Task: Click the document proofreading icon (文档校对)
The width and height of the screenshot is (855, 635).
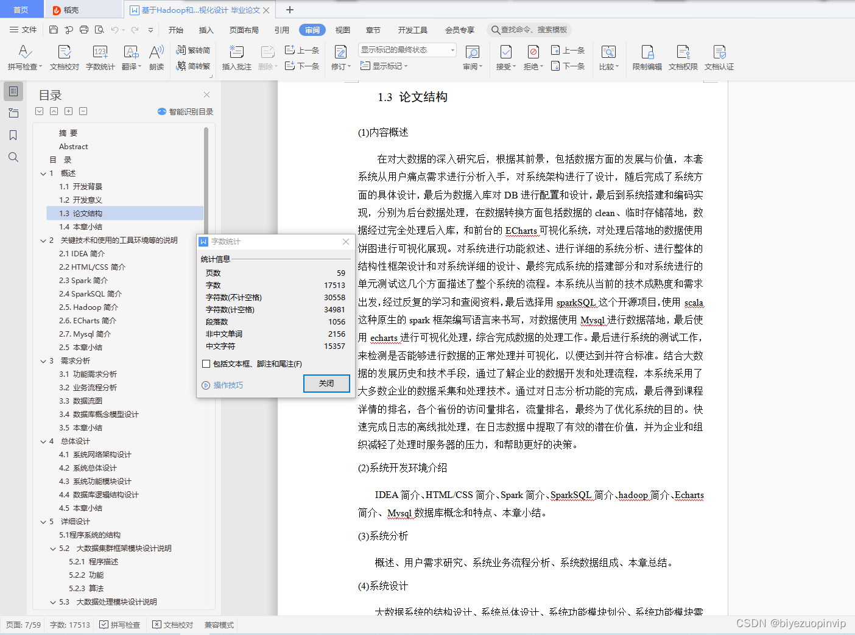Action: 65,58
